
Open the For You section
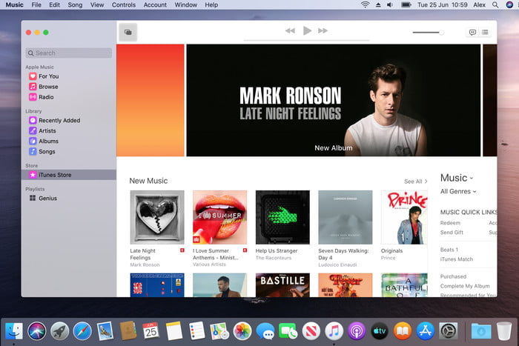44,76
